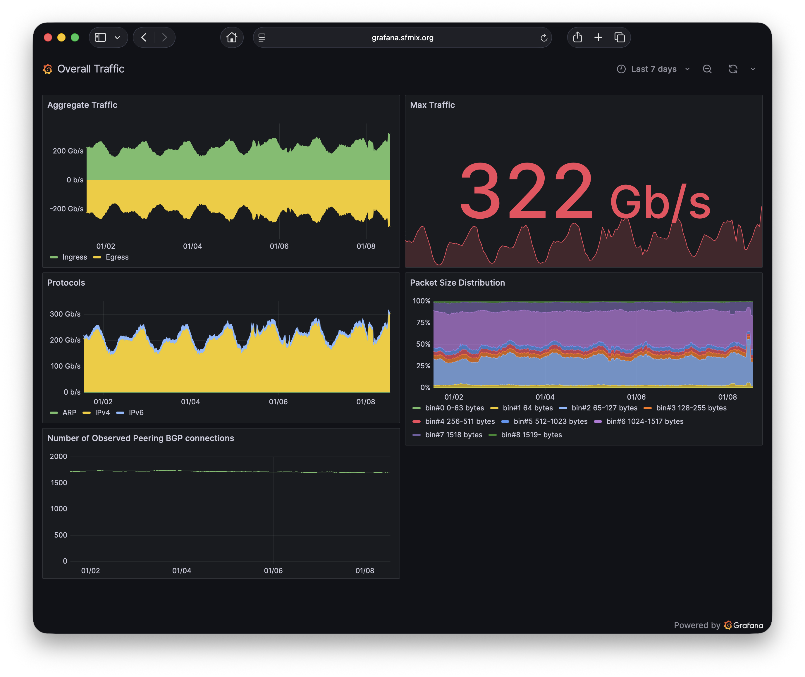The image size is (805, 677).
Task: Expand the sidebar options chevron
Action: (118, 38)
